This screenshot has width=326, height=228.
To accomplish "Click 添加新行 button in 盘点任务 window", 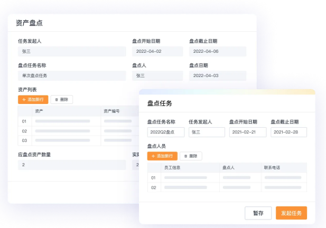I will [162, 156].
